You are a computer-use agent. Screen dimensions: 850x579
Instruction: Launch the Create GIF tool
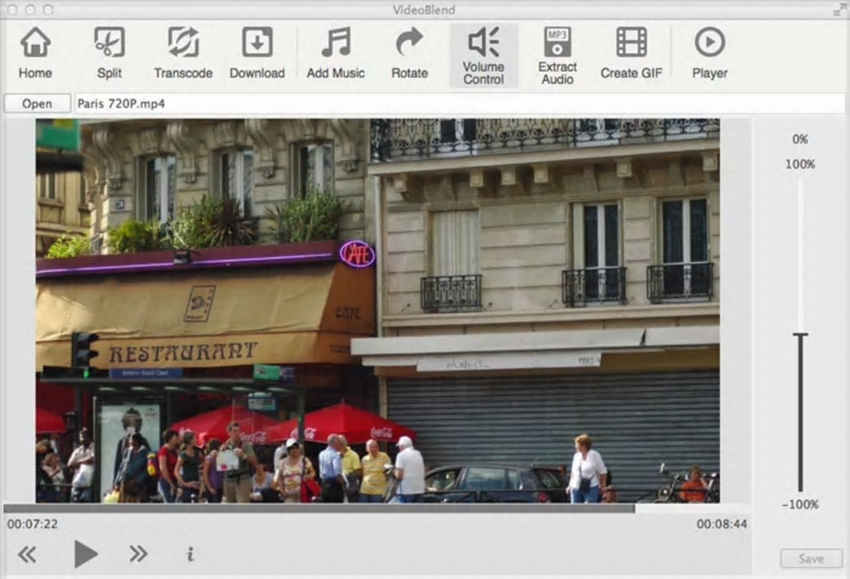(x=631, y=53)
